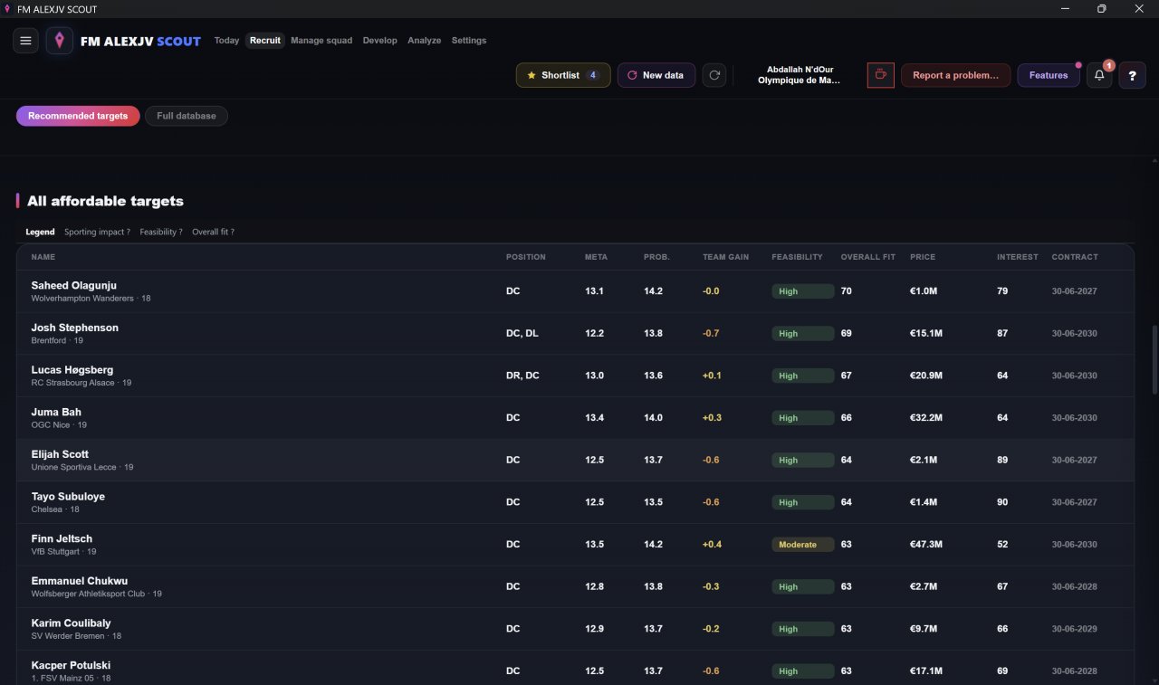Select the Recruit tab

point(265,41)
